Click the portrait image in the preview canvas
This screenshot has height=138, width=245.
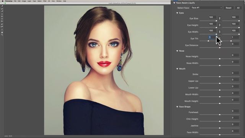click(x=104, y=70)
